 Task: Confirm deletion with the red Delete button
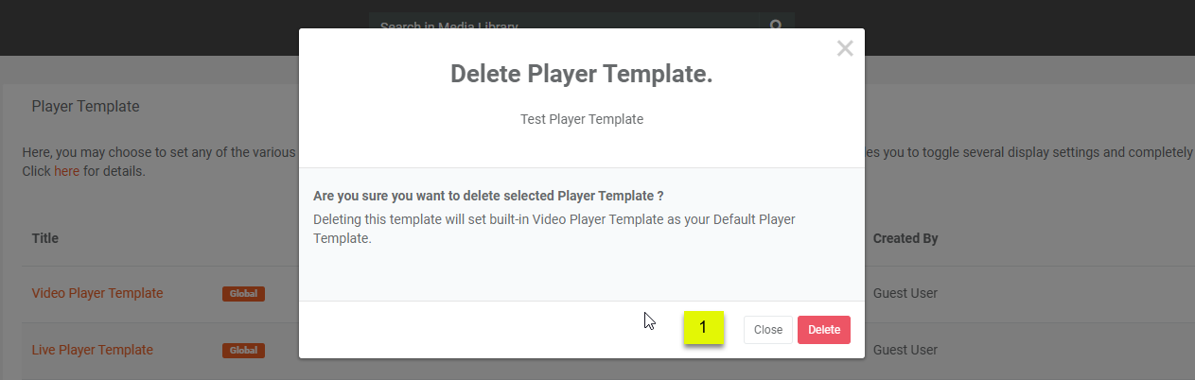(824, 330)
